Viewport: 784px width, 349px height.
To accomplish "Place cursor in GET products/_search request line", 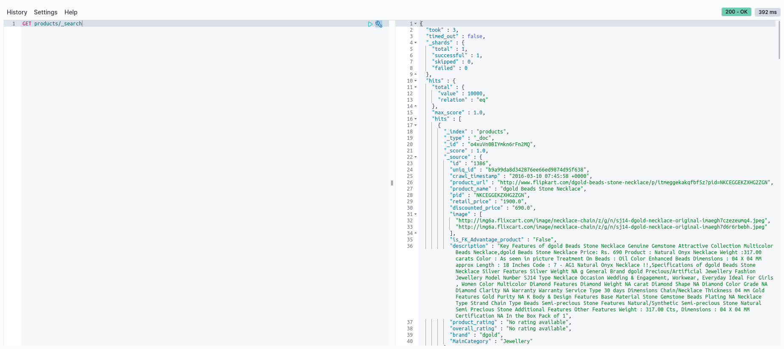I will (52, 24).
